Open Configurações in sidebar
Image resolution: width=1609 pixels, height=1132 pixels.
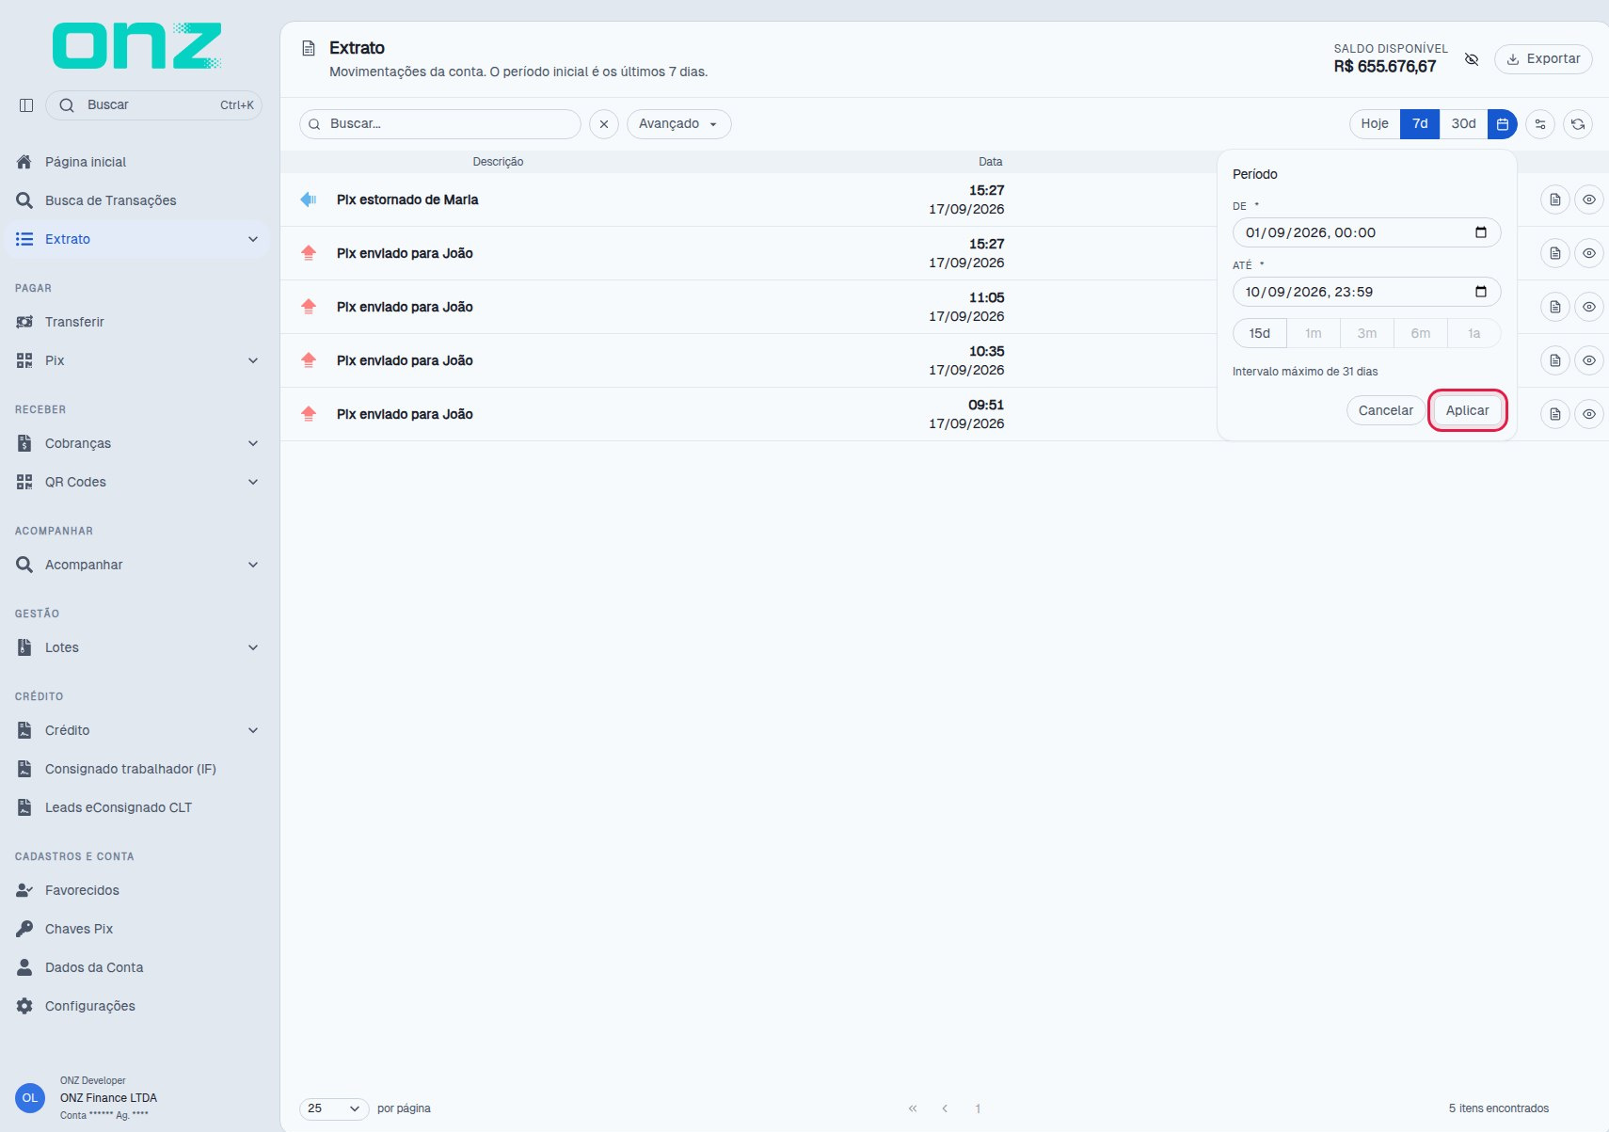click(x=136, y=1006)
